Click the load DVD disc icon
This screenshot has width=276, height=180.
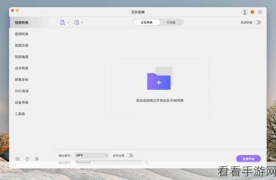77,22
